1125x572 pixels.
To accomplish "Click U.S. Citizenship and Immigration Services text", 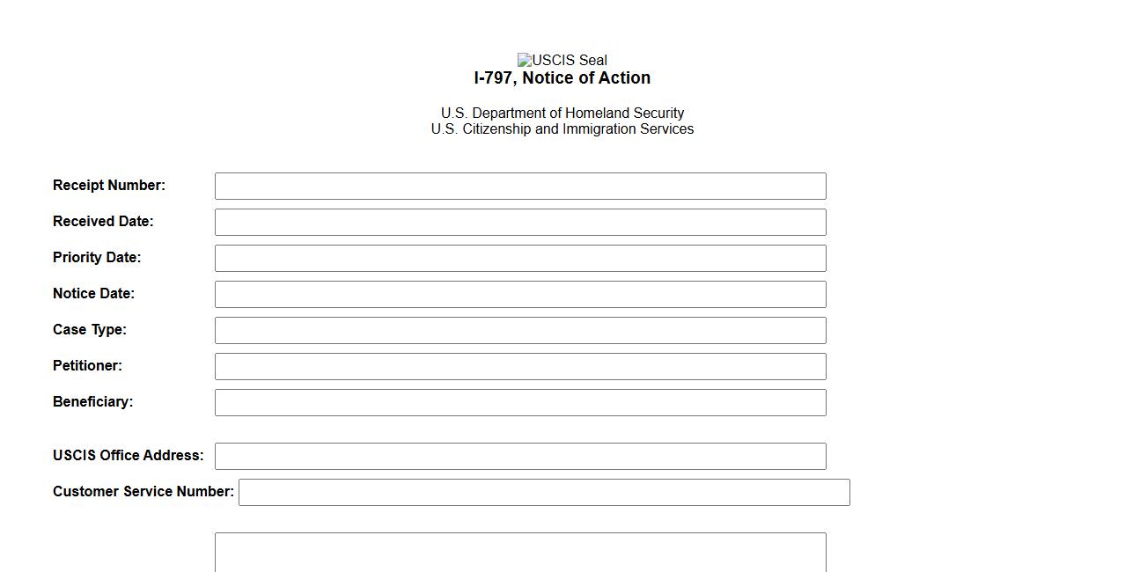I will point(562,128).
